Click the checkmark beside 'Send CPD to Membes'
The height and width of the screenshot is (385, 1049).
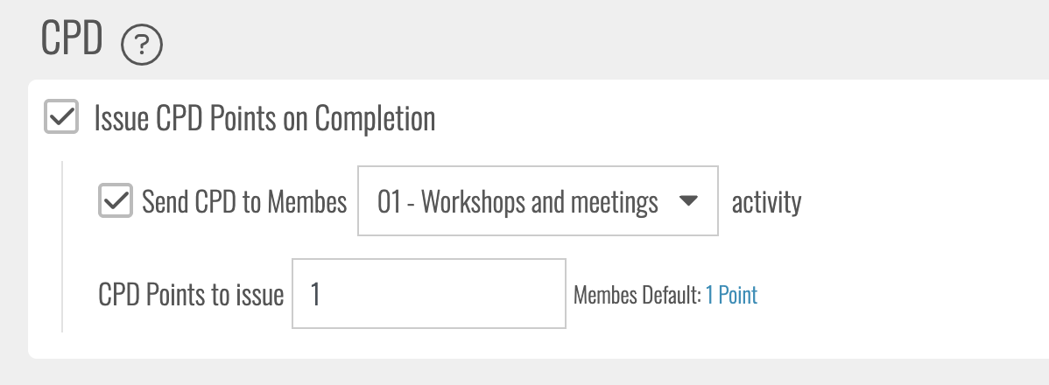click(115, 201)
